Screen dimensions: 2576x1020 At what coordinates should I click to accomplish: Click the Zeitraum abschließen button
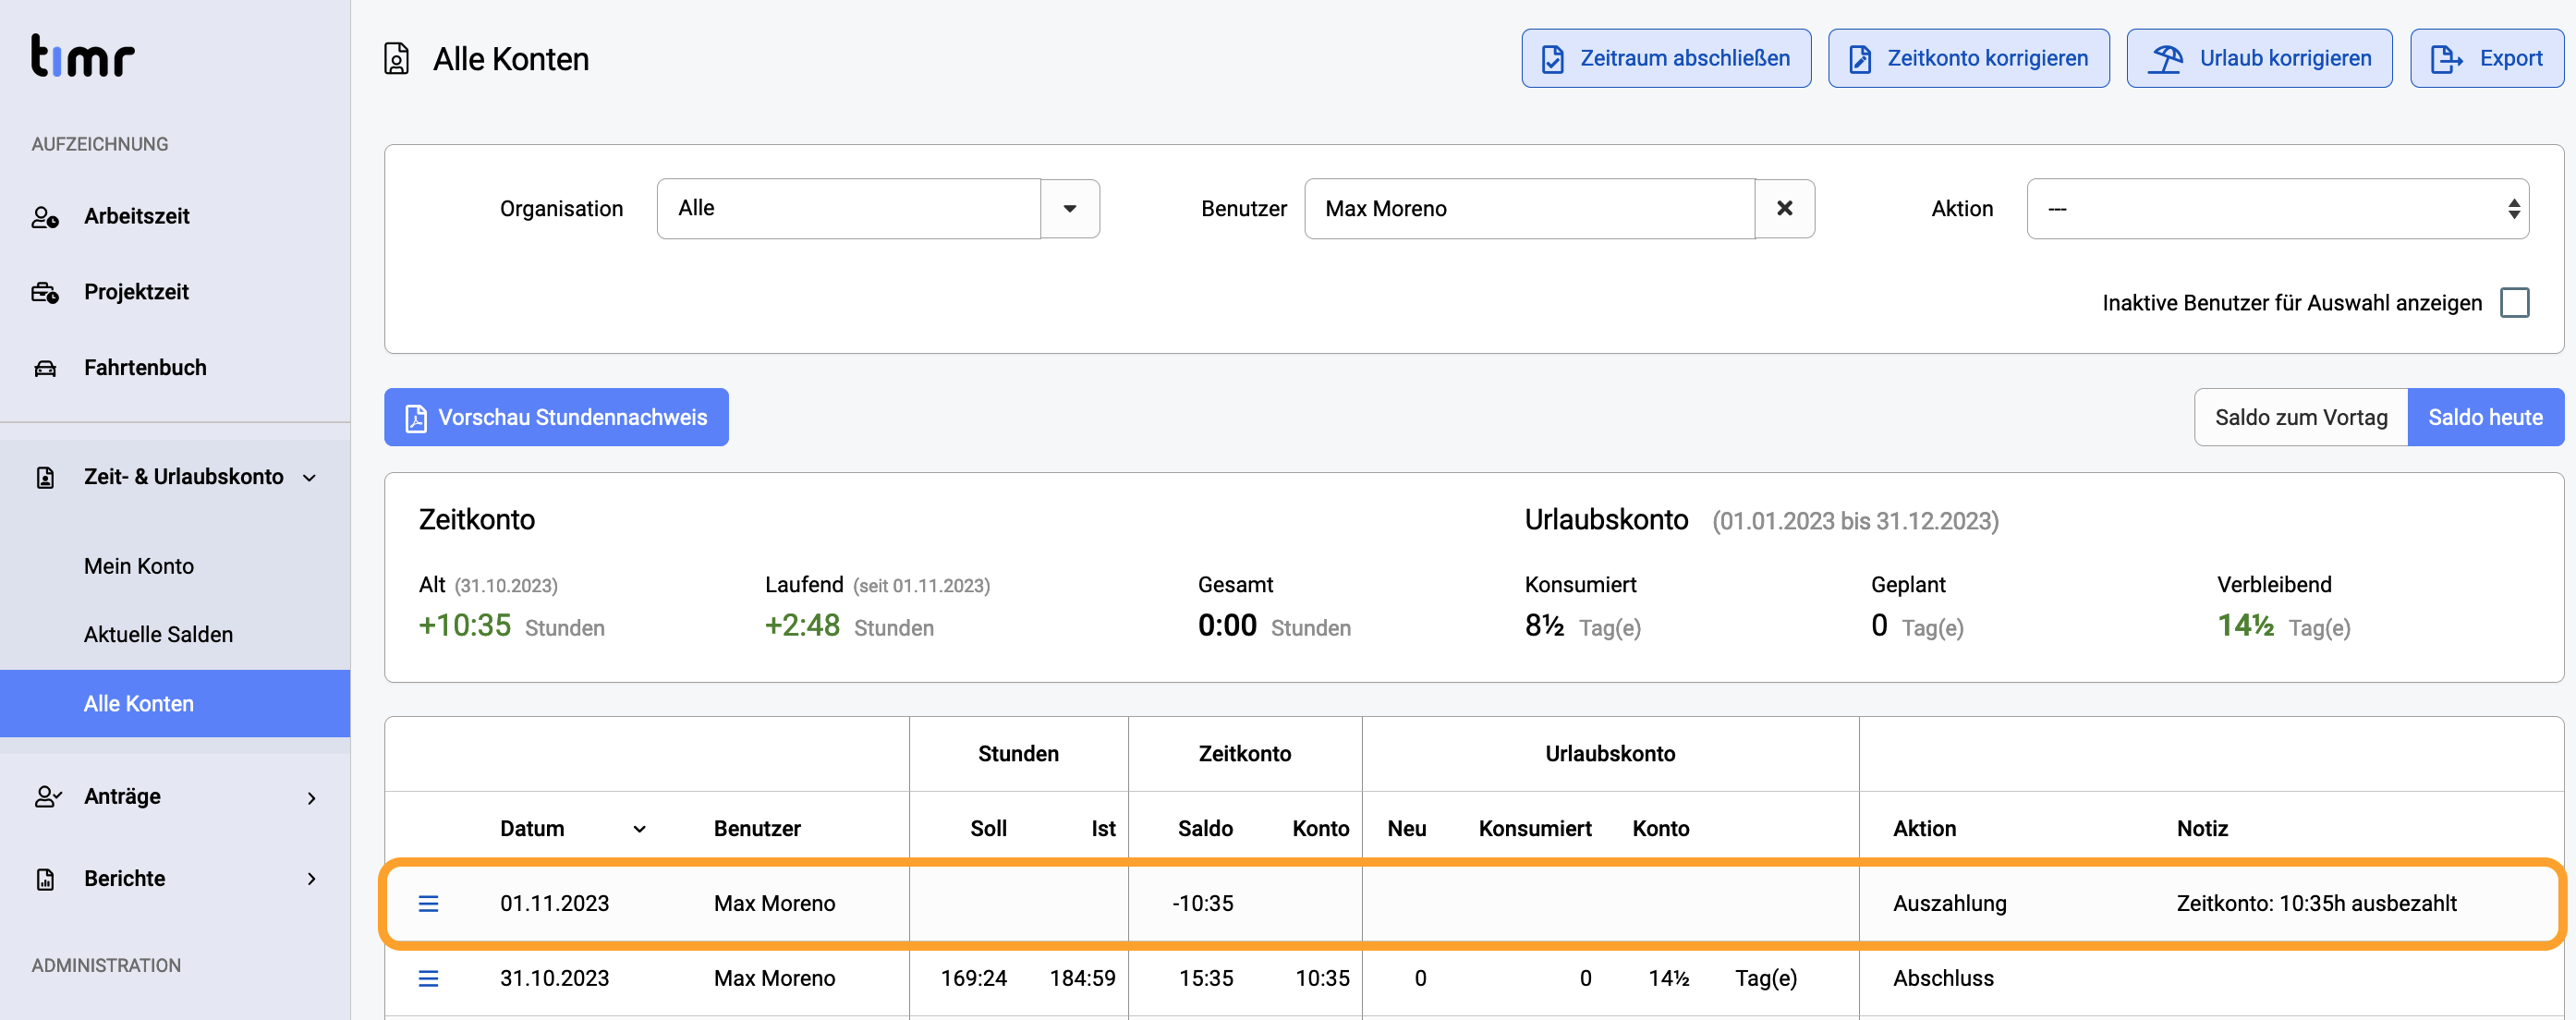1666,58
